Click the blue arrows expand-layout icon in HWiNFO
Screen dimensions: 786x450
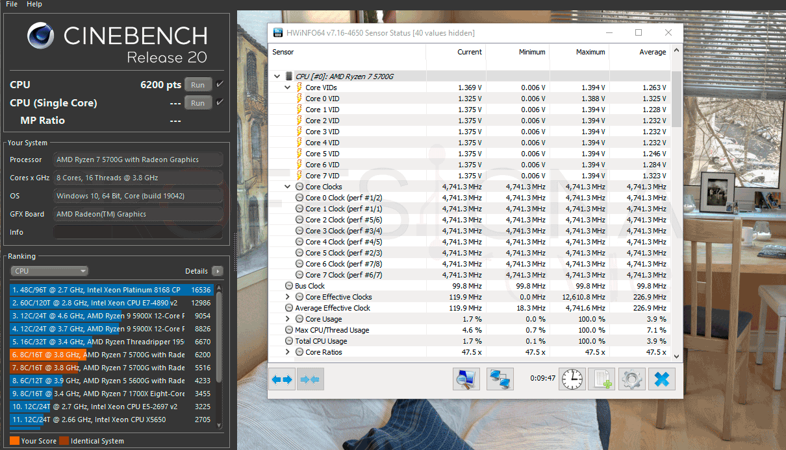[x=282, y=379]
